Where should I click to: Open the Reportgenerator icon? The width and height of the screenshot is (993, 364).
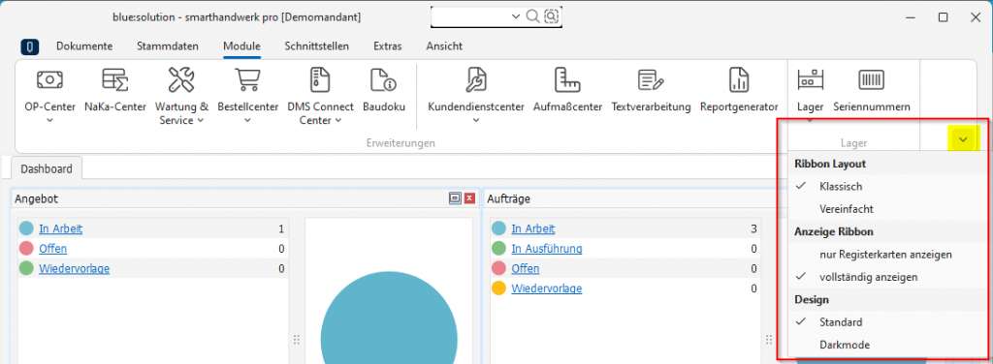coord(739,79)
